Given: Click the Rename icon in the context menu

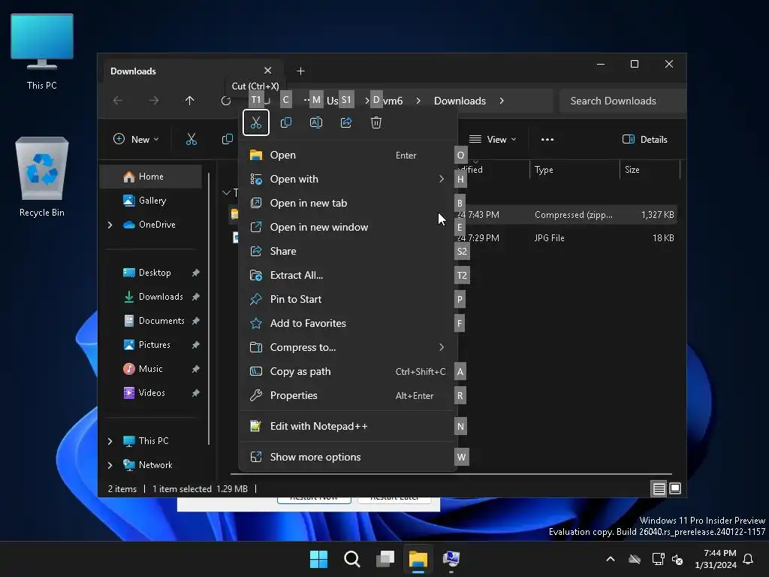Looking at the screenshot, I should [316, 122].
